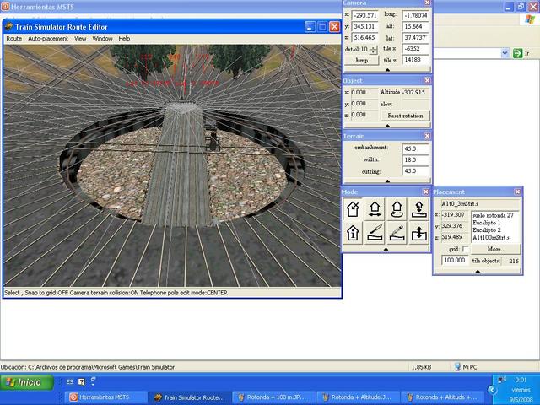Enable the grid checkbox in Placement
This screenshot has width=540, height=405.
tap(466, 250)
